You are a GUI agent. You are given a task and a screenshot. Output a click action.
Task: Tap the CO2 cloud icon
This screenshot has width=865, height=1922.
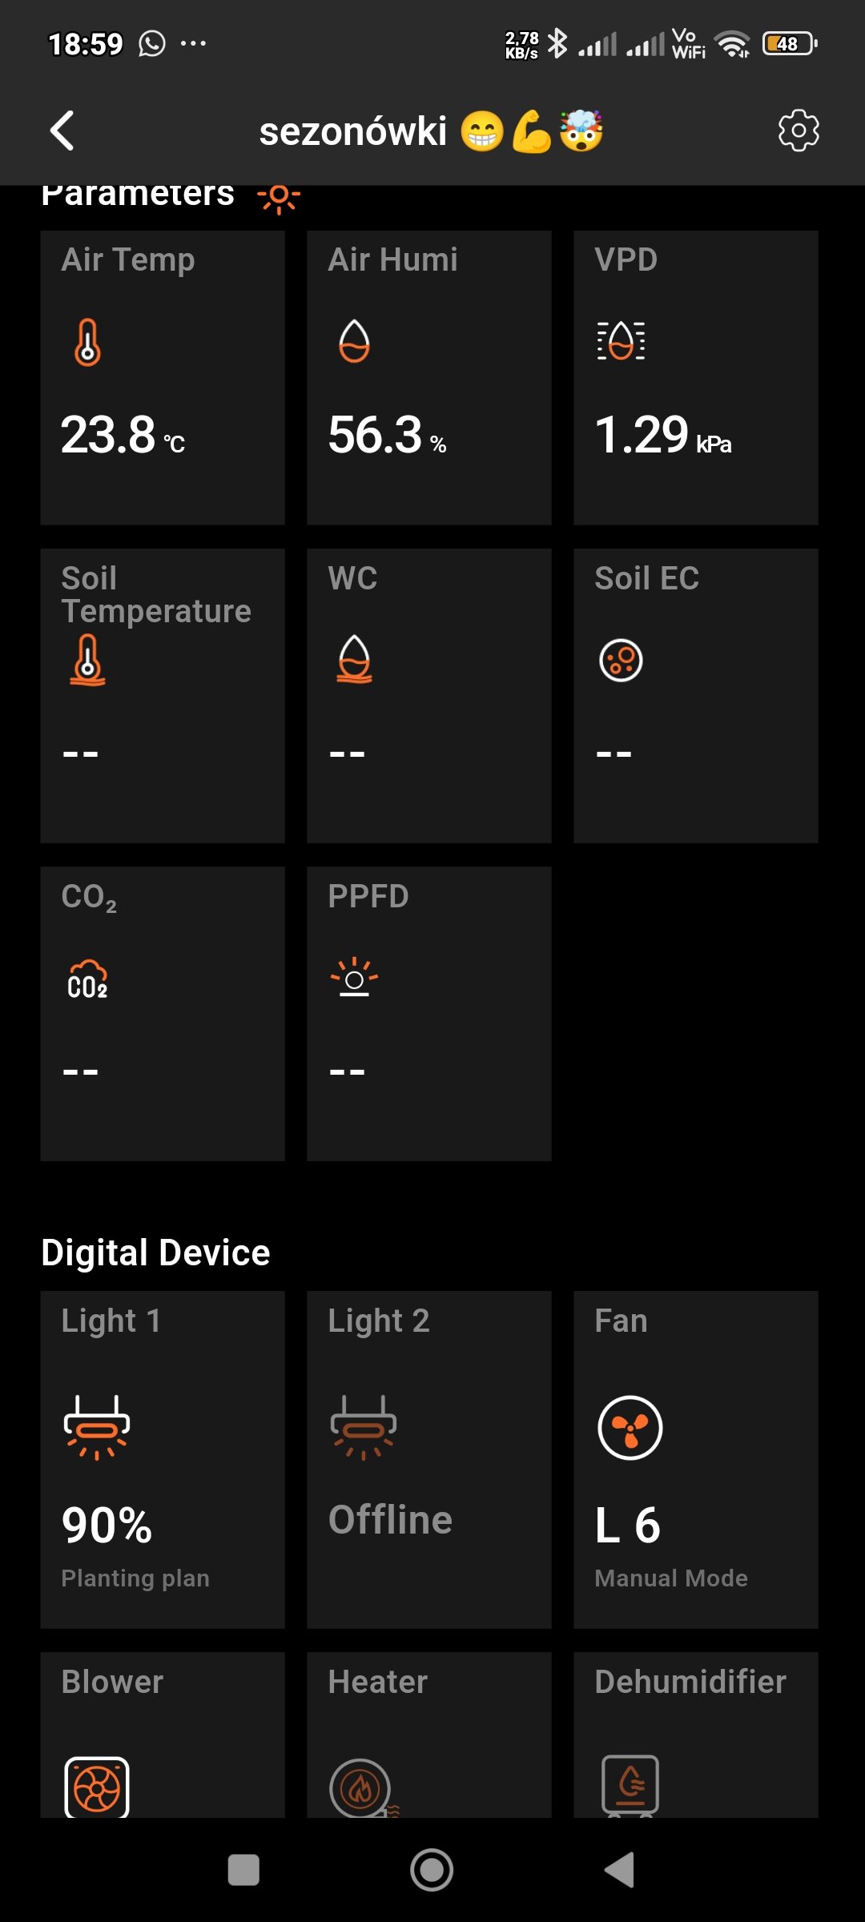pos(87,979)
